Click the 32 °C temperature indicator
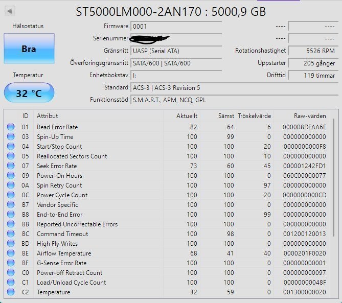Viewport: 342px width, 303px height. (29, 92)
